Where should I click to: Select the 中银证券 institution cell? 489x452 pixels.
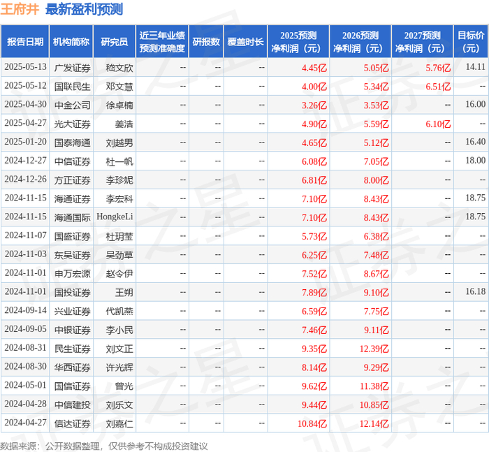pyautogui.click(x=73, y=330)
